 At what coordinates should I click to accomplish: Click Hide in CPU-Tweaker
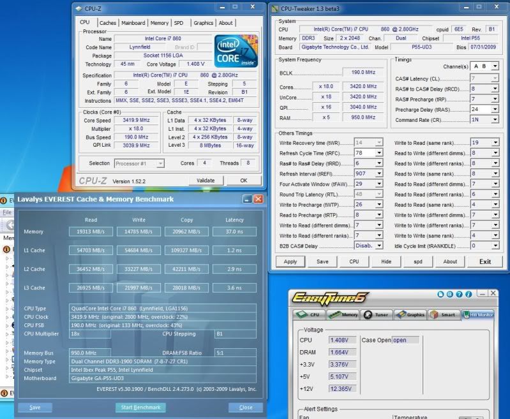click(386, 261)
